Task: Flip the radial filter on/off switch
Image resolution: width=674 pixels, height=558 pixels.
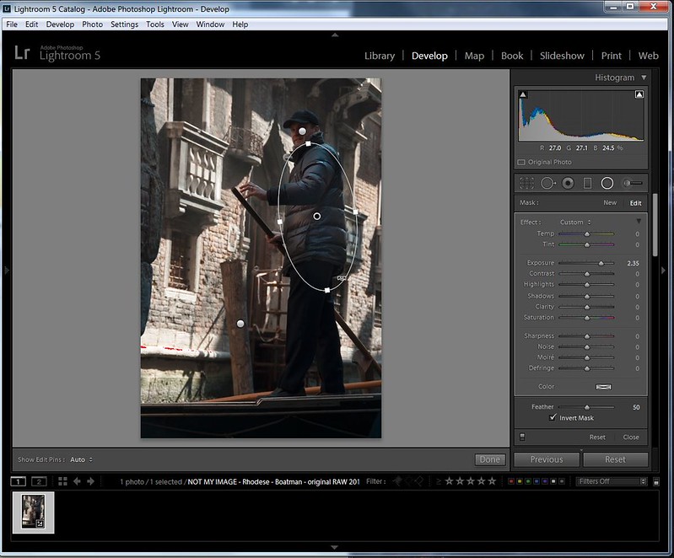Action: click(522, 437)
